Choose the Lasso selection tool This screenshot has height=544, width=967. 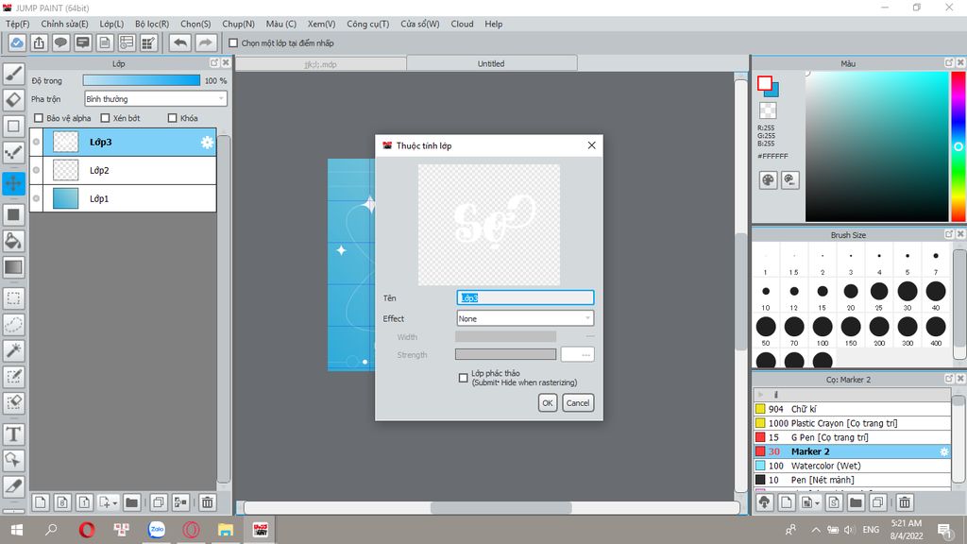coord(13,325)
